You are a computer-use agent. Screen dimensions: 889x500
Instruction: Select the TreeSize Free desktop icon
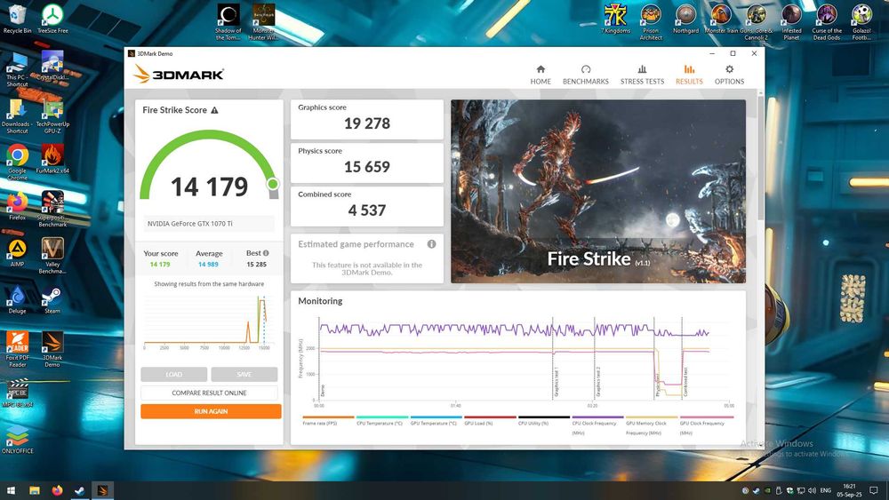[52, 19]
